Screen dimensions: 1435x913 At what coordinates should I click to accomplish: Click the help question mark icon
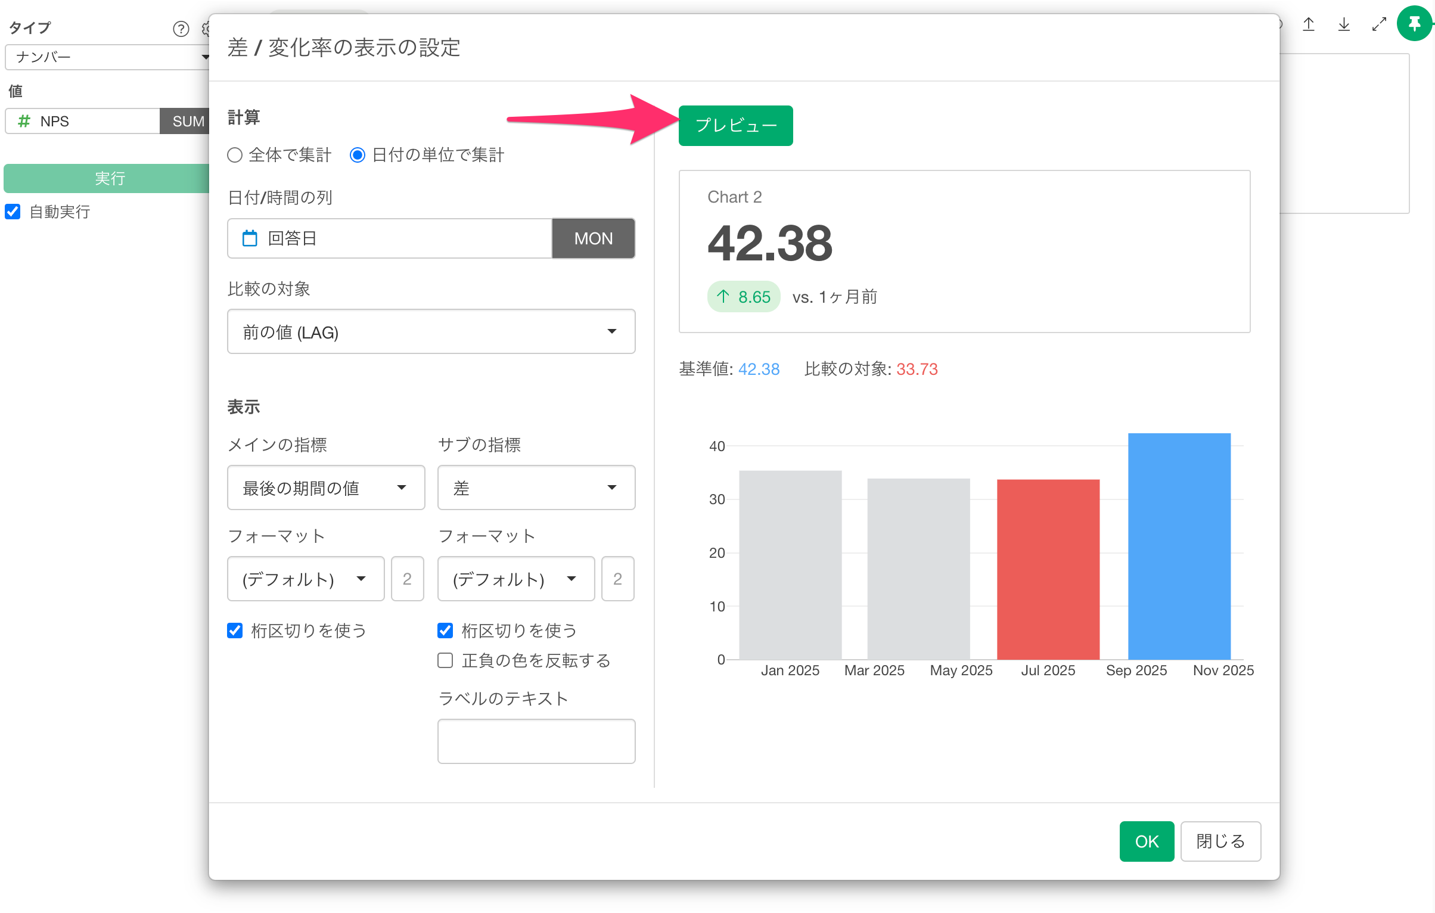[181, 29]
